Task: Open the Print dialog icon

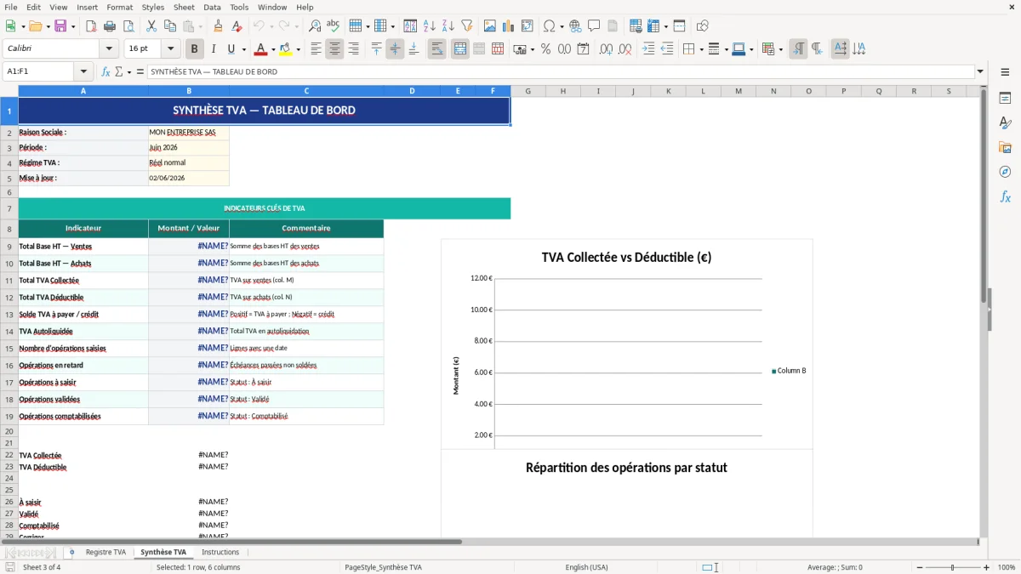Action: (110, 26)
